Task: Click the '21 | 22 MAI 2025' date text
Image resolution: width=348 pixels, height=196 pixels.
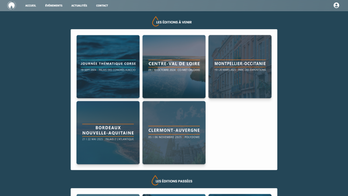Action: coord(92,139)
